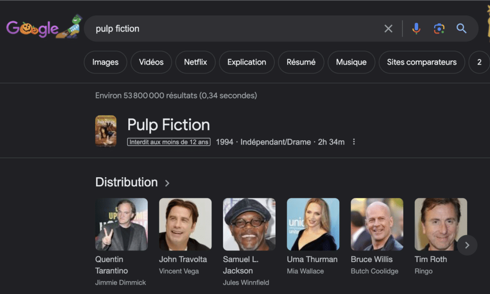This screenshot has width=490, height=294.
Task: Click the Pulp Fiction title heading
Action: (168, 125)
